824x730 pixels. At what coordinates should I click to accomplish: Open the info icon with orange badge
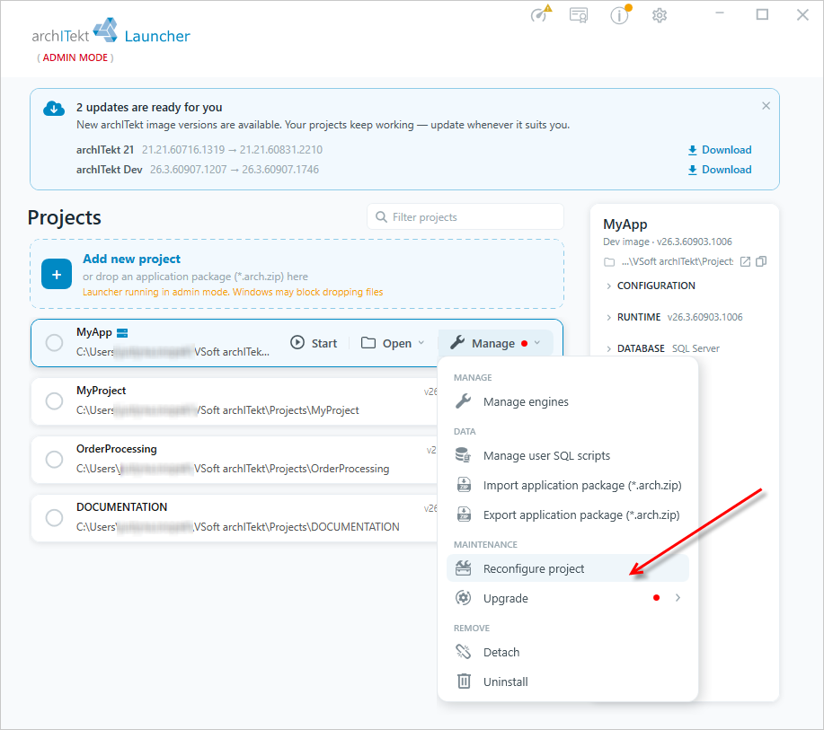tap(620, 14)
